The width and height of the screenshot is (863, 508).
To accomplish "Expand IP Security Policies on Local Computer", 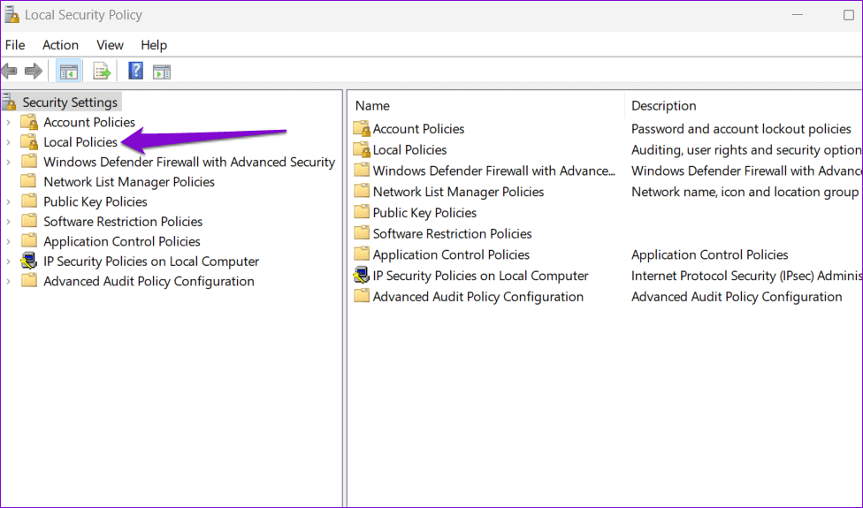I will pyautogui.click(x=8, y=262).
